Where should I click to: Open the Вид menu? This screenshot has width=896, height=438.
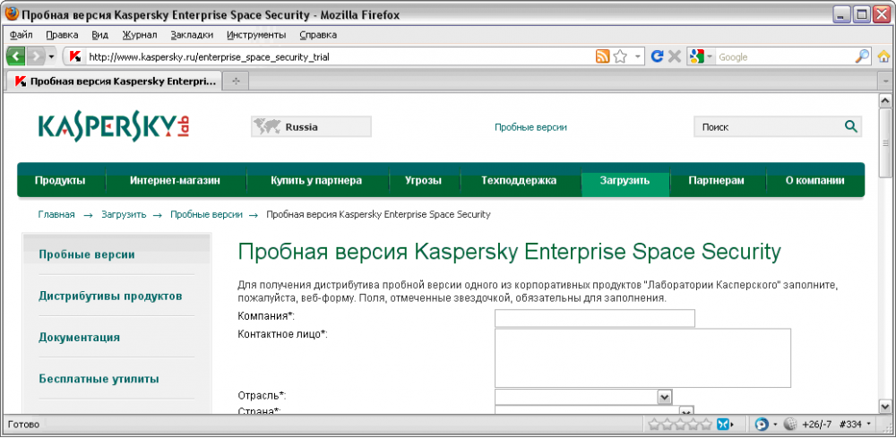[x=100, y=34]
